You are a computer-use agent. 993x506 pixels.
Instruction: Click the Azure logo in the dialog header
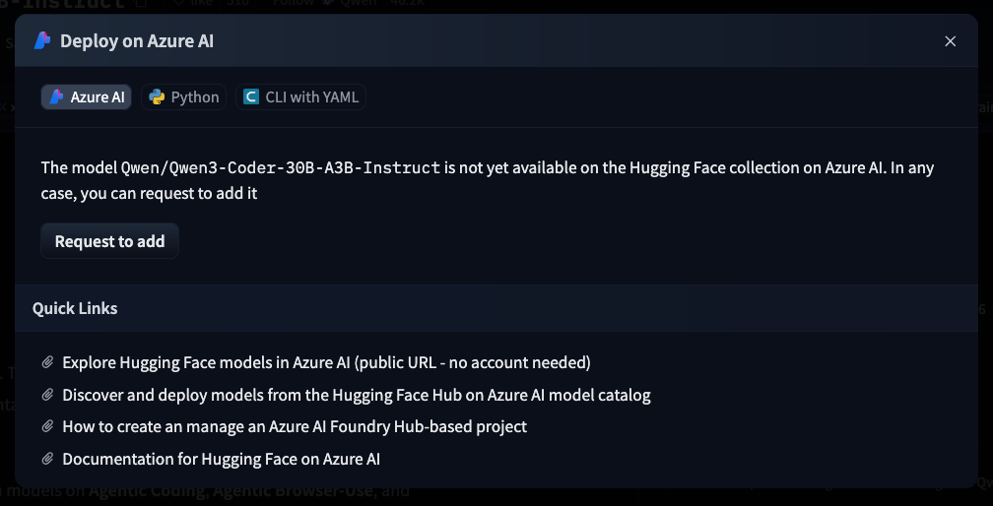point(42,40)
